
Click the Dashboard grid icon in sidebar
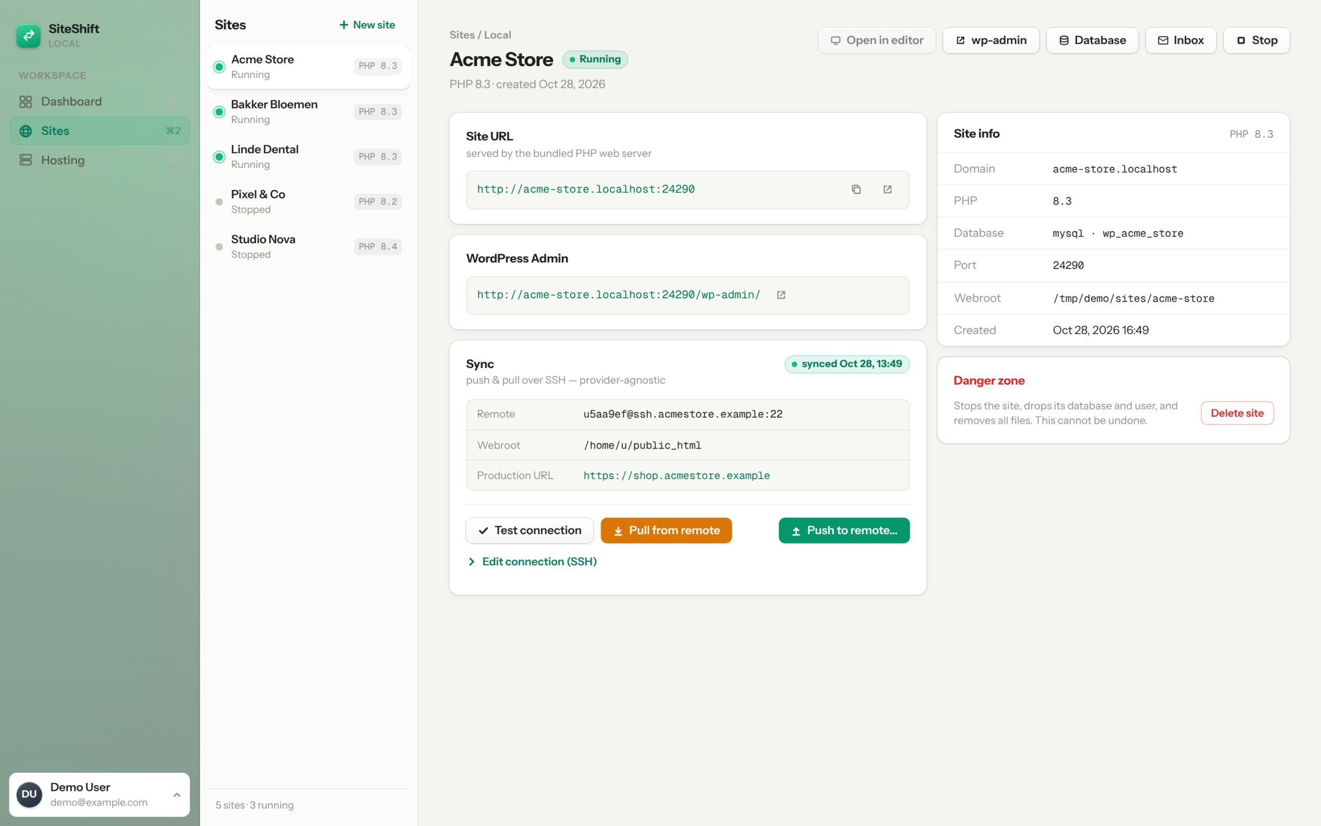click(x=26, y=102)
